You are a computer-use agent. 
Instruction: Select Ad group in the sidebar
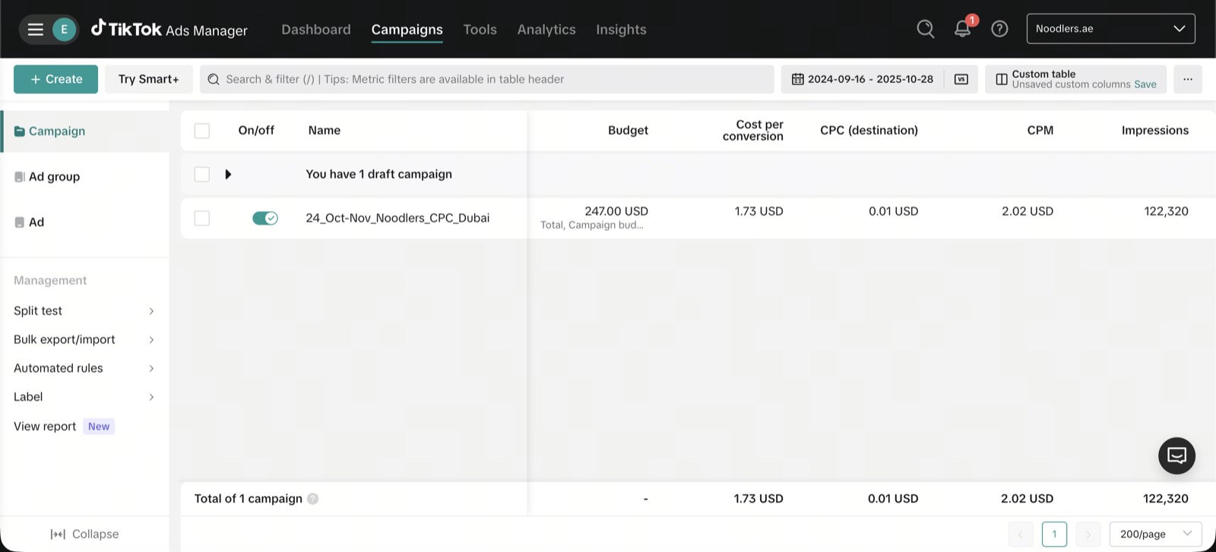54,177
